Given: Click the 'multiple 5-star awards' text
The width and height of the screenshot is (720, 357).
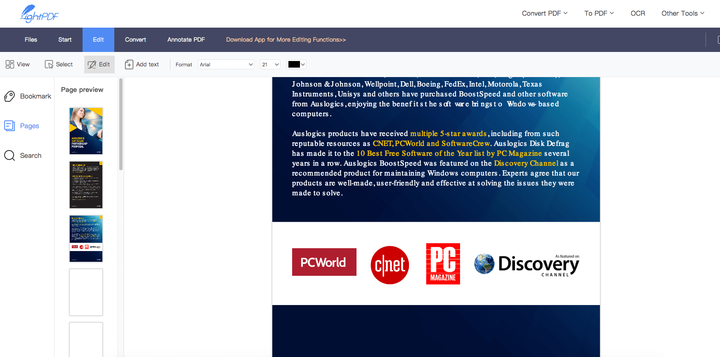Looking at the screenshot, I should [449, 134].
